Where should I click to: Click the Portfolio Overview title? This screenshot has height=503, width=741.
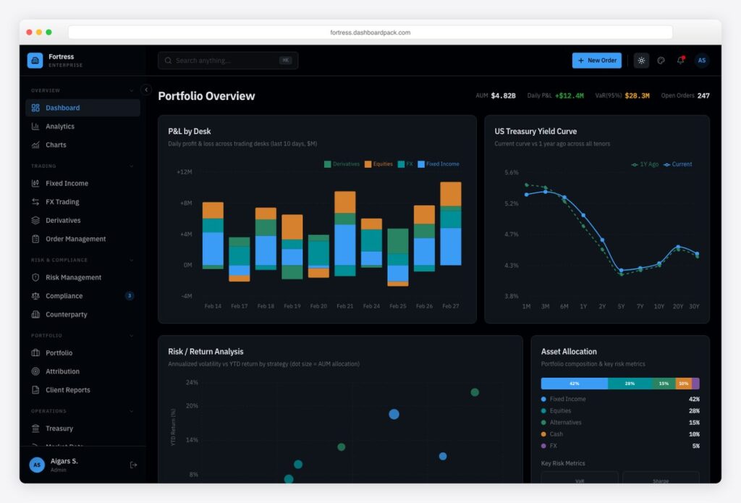206,96
